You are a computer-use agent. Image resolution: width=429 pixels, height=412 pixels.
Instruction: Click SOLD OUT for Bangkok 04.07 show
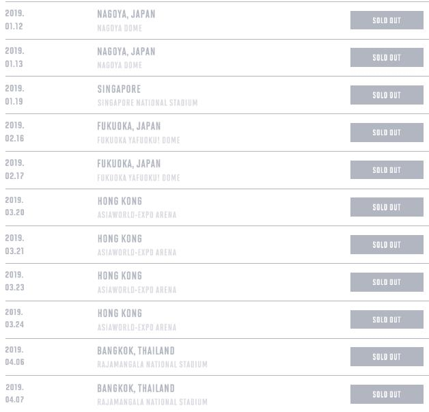[387, 394]
